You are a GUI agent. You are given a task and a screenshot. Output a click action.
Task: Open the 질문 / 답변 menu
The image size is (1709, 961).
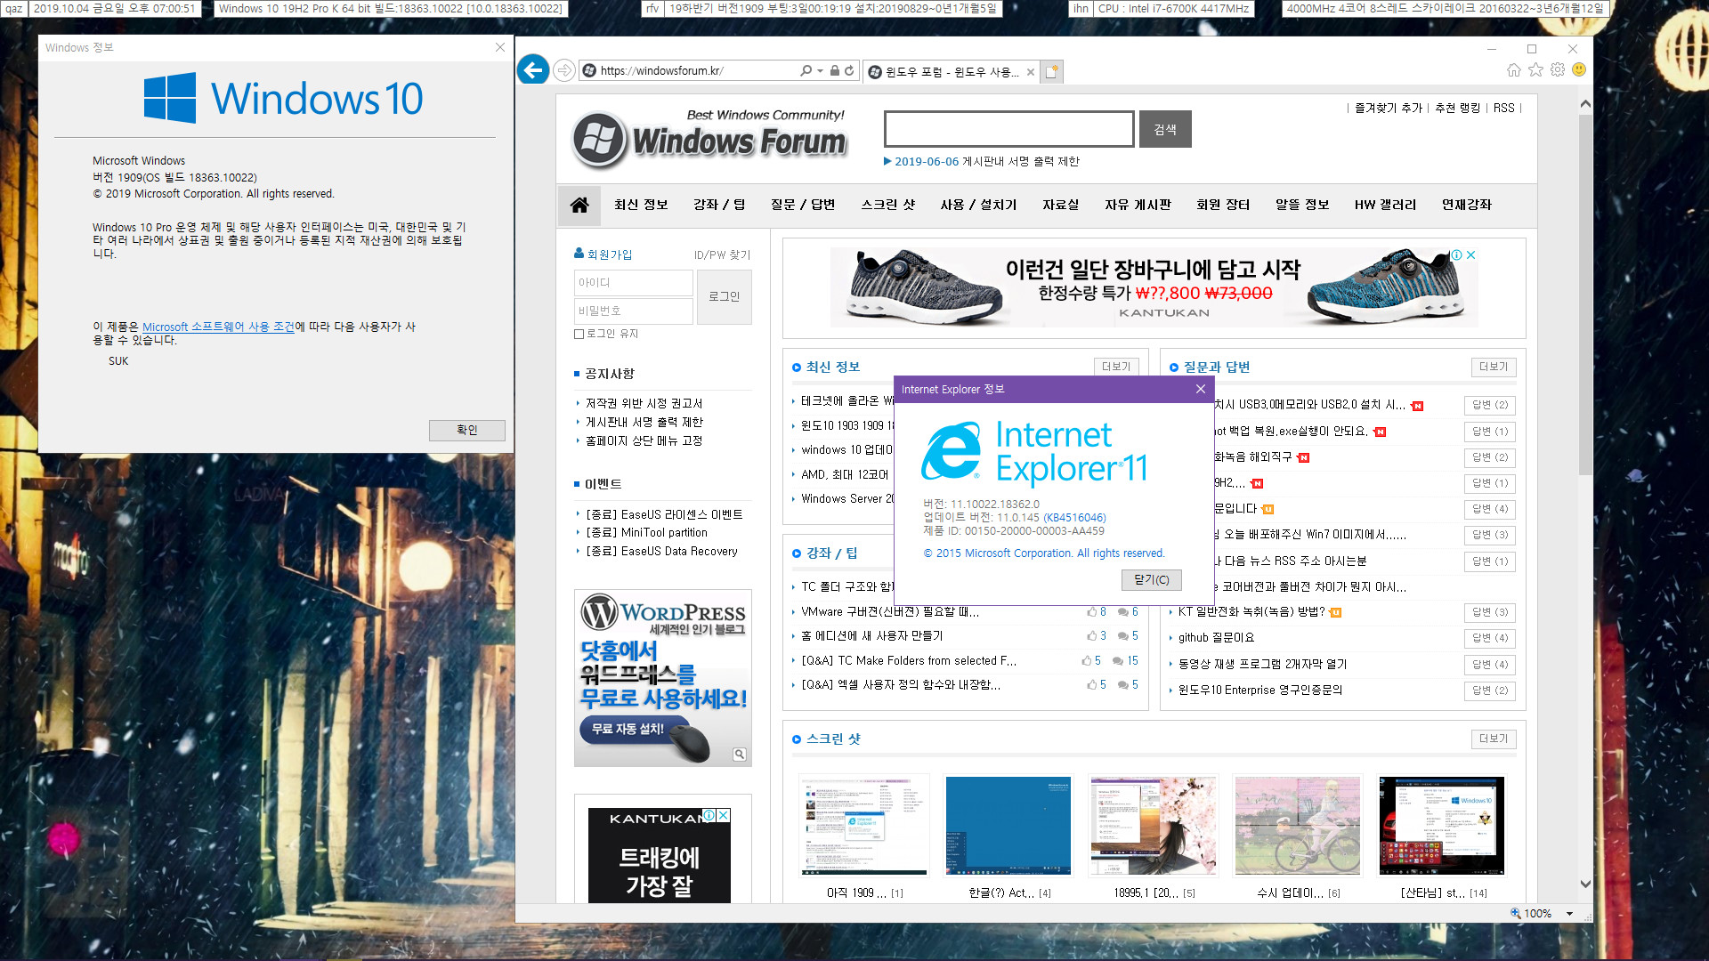coord(803,205)
